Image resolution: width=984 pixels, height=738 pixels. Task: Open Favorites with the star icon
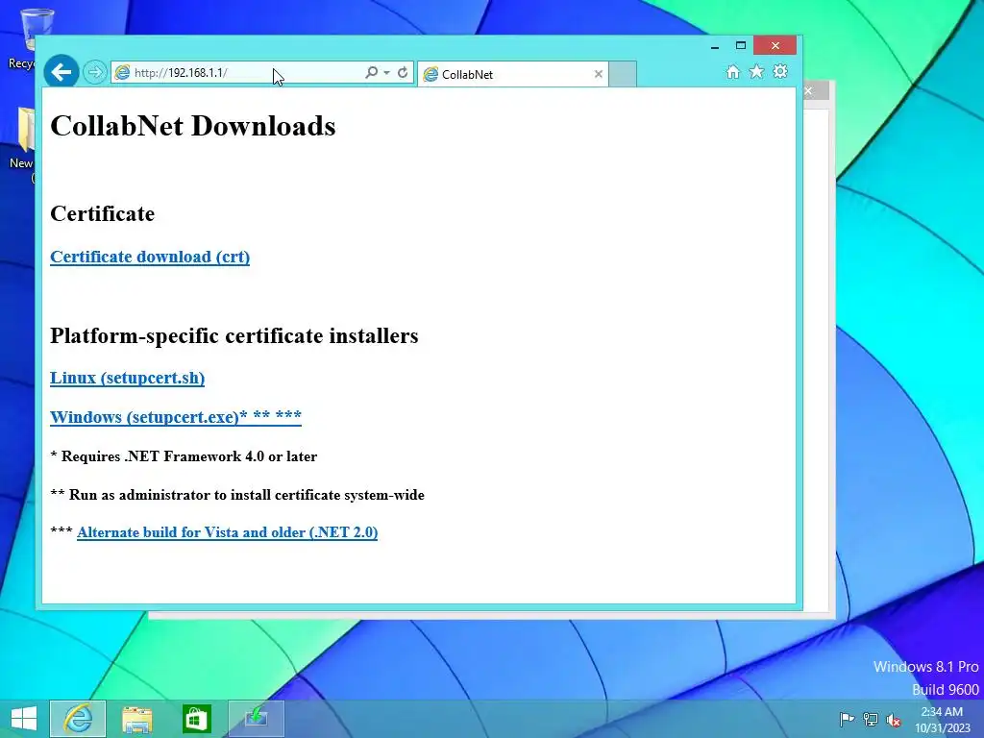tap(756, 71)
